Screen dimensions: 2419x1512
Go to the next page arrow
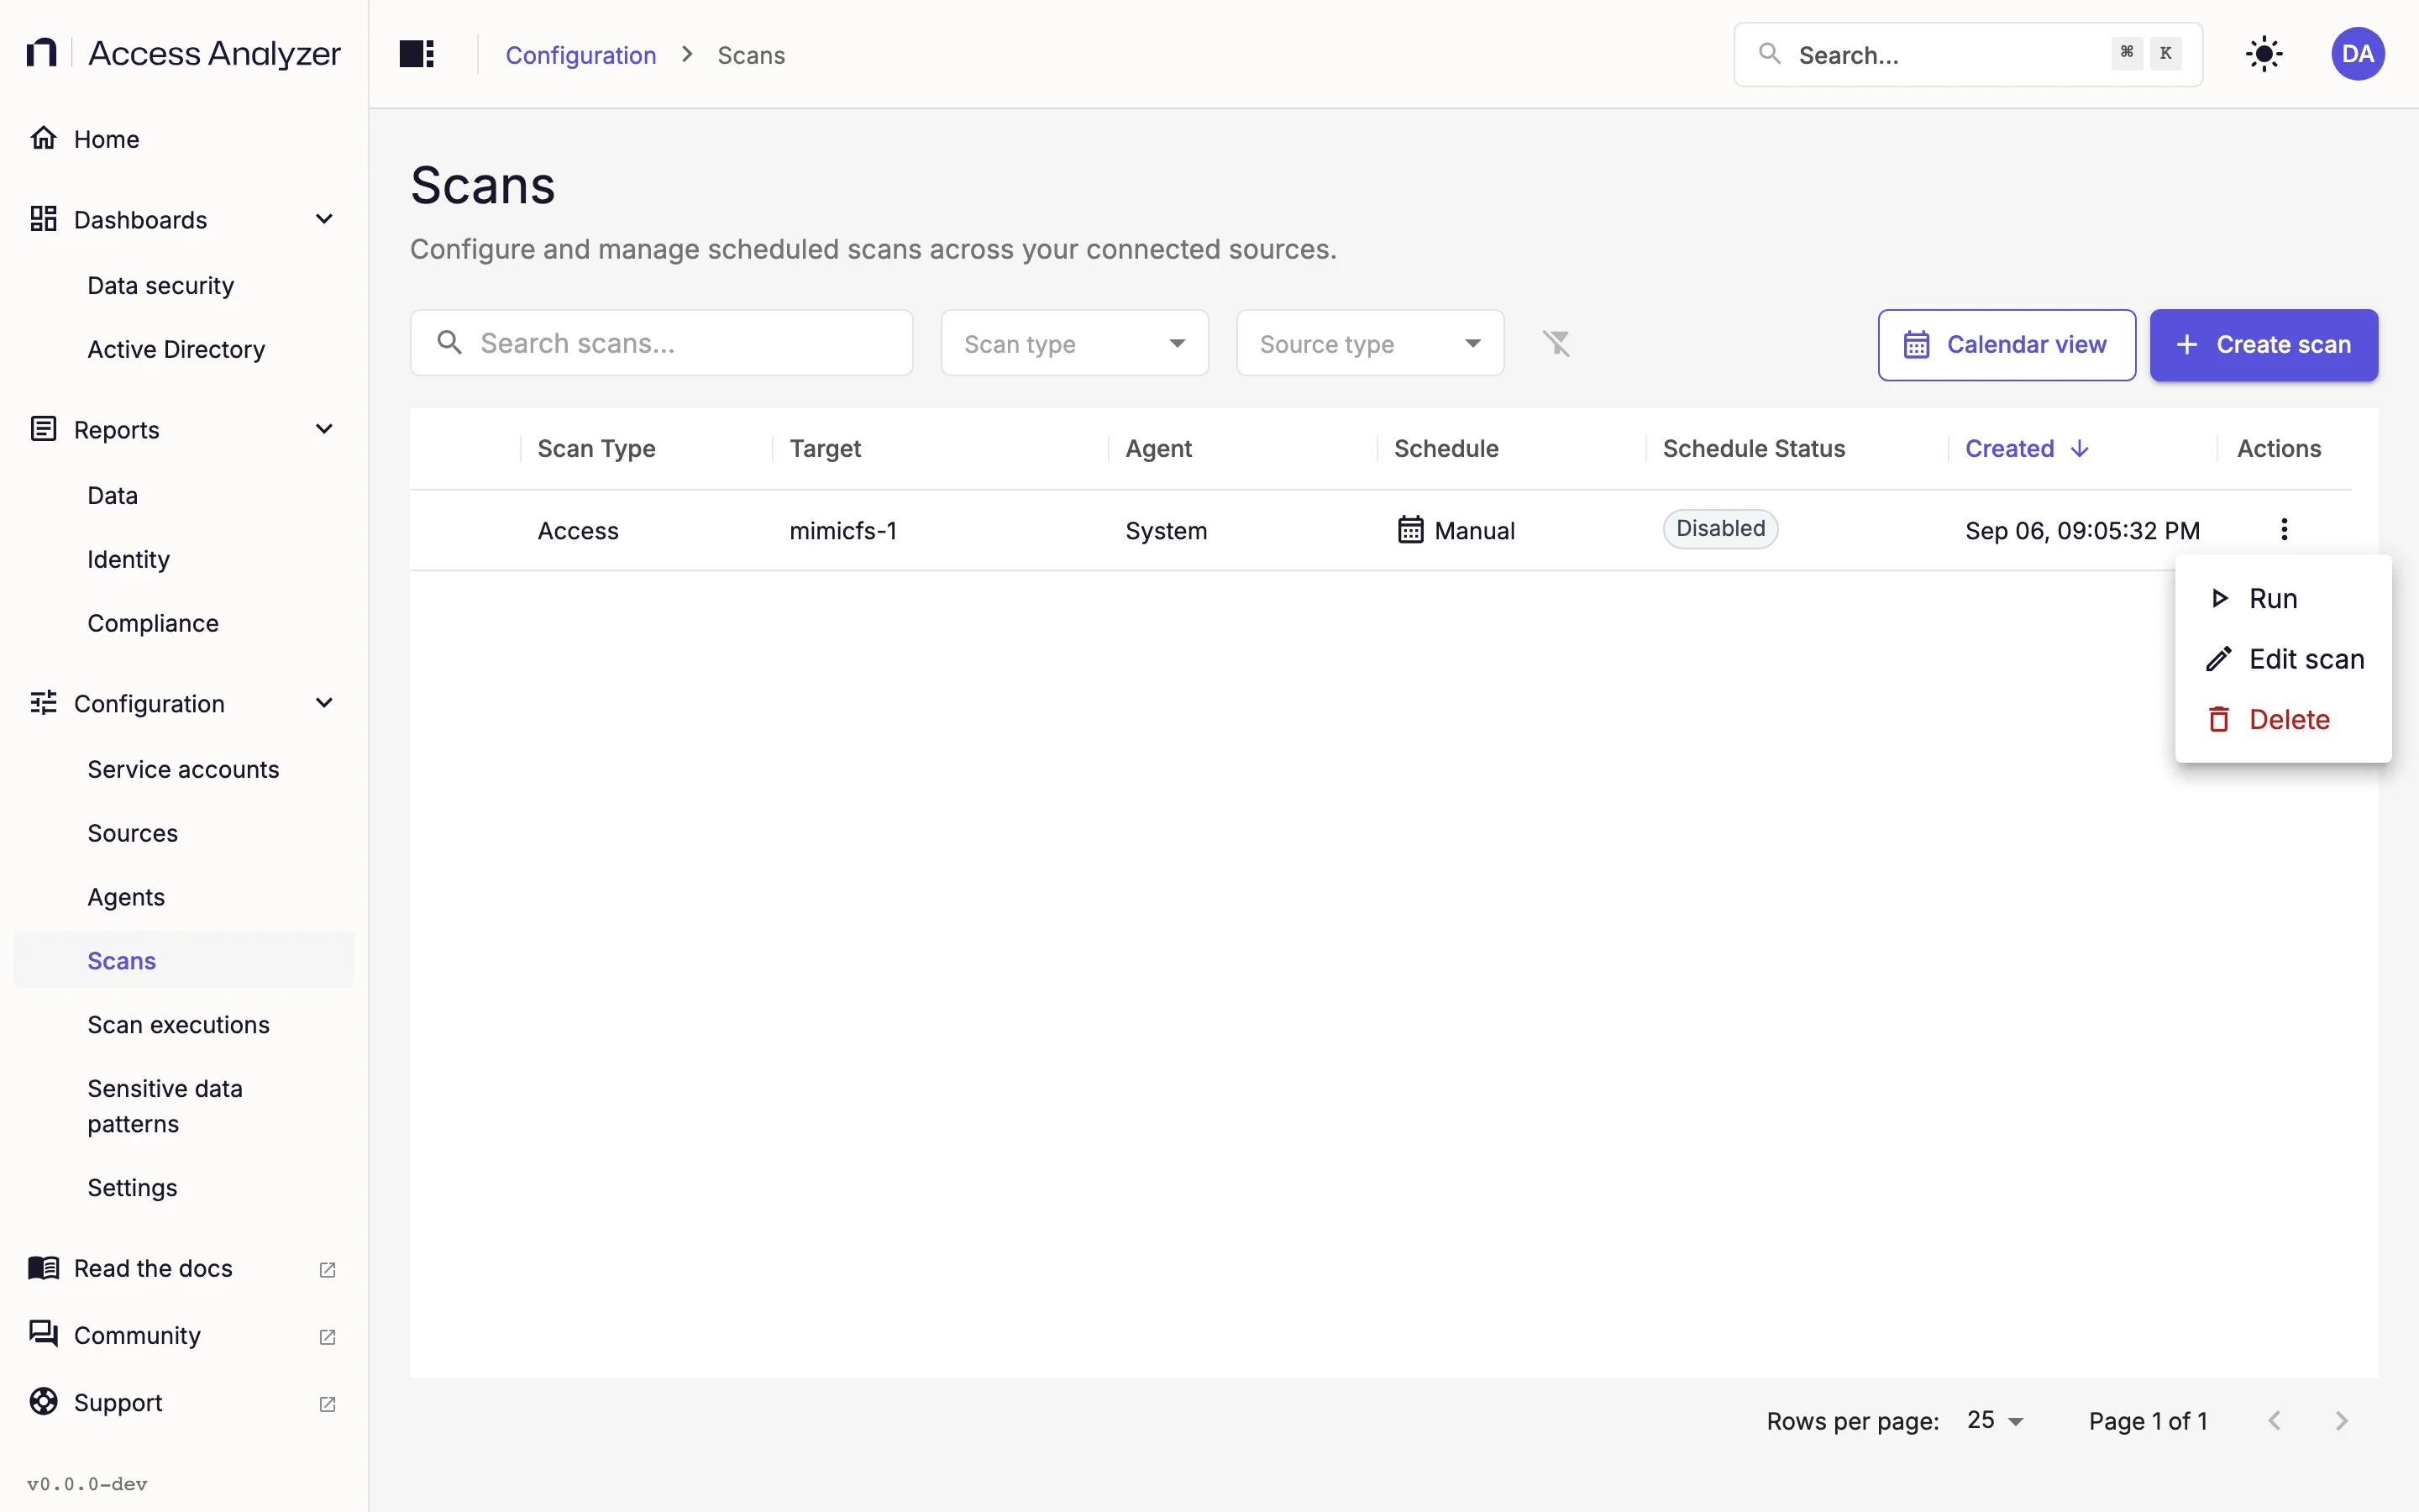click(2341, 1421)
